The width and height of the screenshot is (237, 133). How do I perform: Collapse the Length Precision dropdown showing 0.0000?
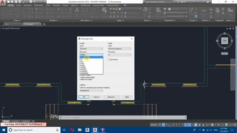click(91, 55)
